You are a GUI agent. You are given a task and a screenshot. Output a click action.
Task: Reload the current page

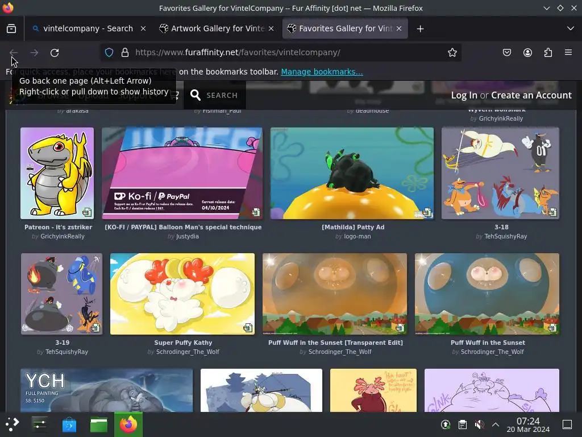tap(55, 53)
